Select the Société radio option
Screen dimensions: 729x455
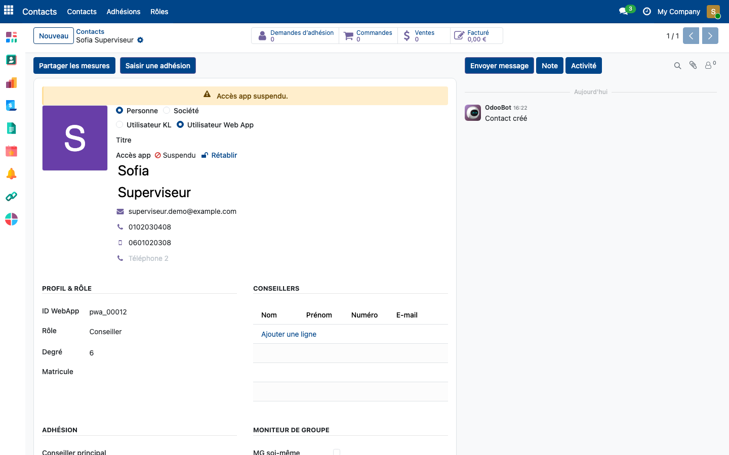[x=167, y=110]
